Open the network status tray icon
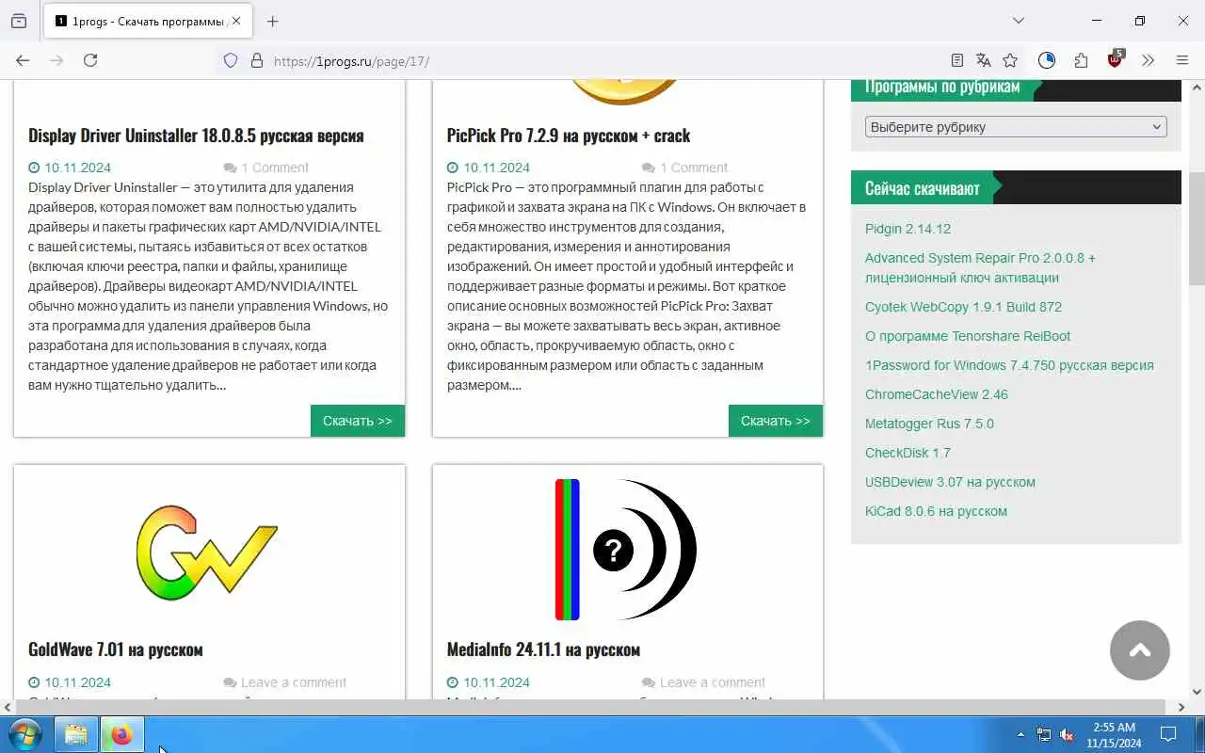This screenshot has width=1205, height=753. pos(1044,734)
